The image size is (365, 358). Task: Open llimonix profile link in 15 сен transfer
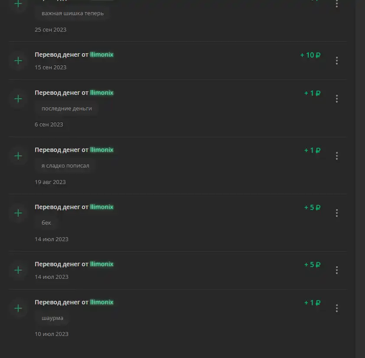(x=102, y=55)
